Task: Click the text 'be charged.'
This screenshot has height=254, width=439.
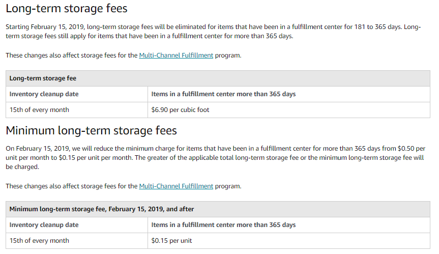Action: click(22, 167)
